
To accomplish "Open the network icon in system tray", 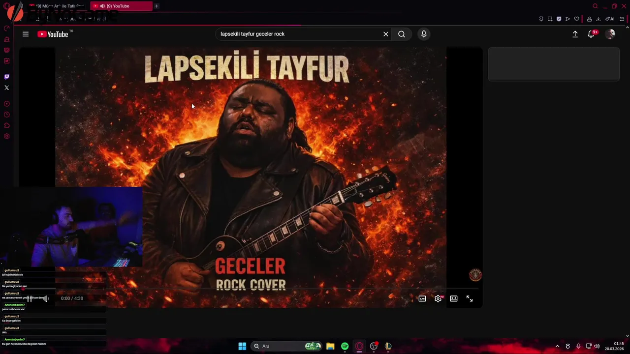I will pos(589,346).
